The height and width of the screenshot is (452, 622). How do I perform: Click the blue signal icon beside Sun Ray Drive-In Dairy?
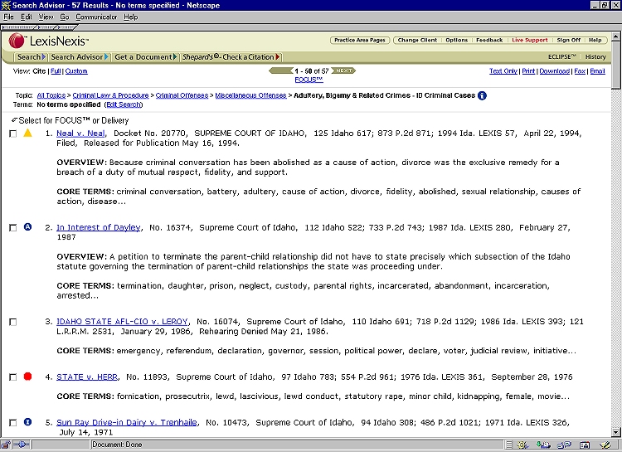tap(27, 422)
